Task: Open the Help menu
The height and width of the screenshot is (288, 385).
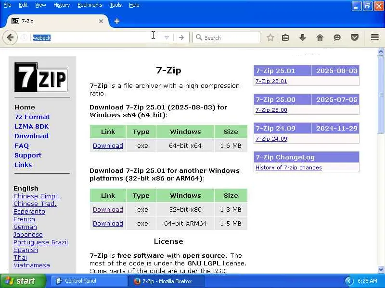Action: [134, 5]
